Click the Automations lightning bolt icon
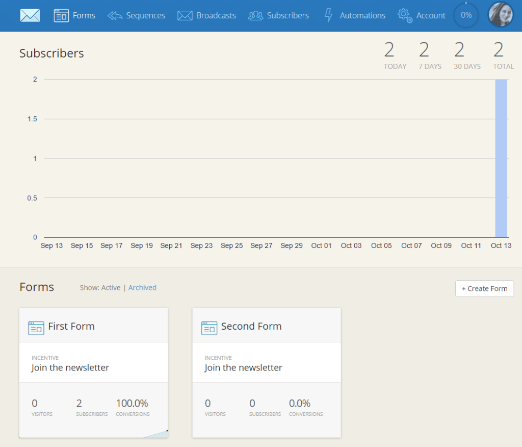The width and height of the screenshot is (522, 447). pos(329,15)
